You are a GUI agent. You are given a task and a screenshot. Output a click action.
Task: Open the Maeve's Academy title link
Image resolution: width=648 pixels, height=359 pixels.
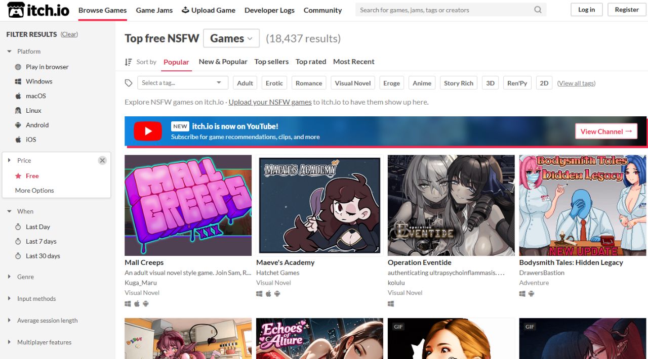coord(286,262)
